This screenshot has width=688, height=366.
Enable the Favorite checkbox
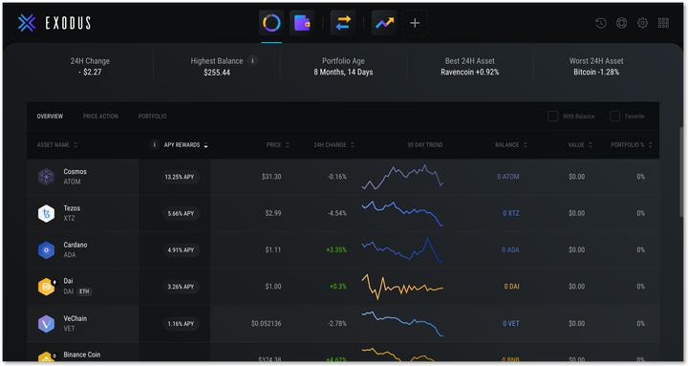tap(614, 116)
